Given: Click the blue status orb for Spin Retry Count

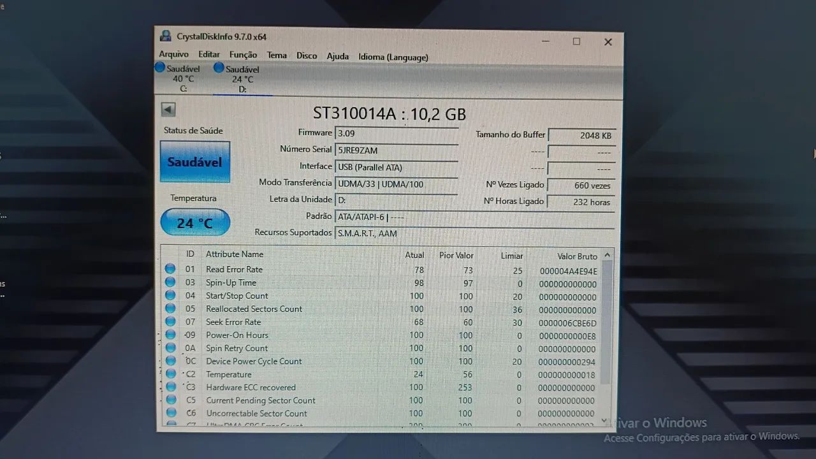Looking at the screenshot, I should (x=170, y=348).
